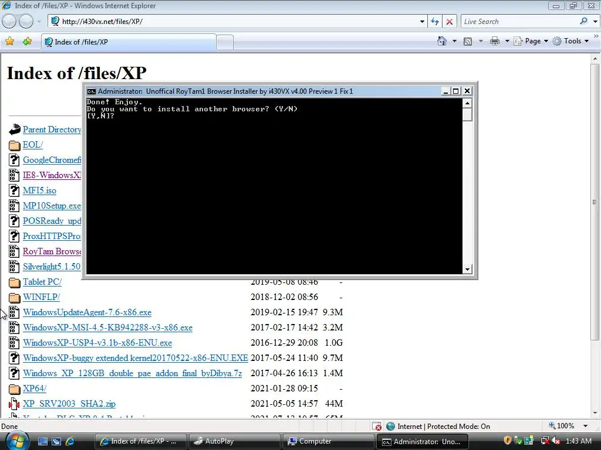Click Show Desktop in Quick Launch

(42, 441)
